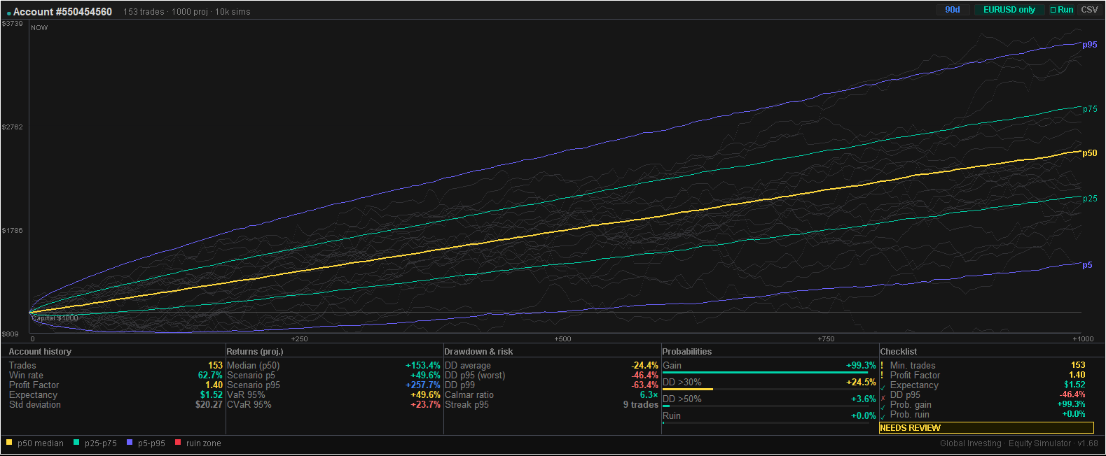Click the teal dot beside Account #550454560
This screenshot has width=1106, height=456.
[8, 13]
